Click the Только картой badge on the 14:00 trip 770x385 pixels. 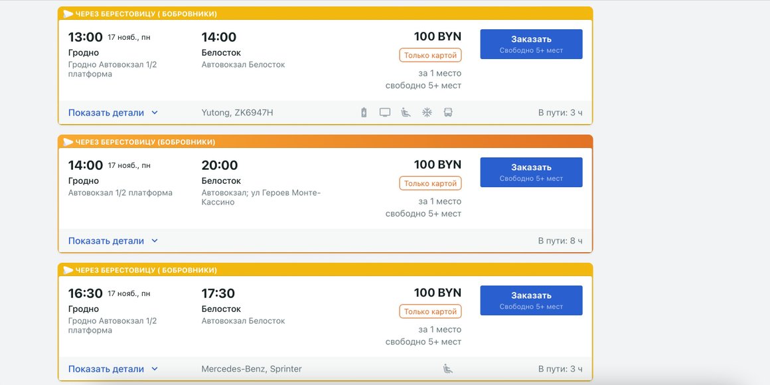(430, 183)
